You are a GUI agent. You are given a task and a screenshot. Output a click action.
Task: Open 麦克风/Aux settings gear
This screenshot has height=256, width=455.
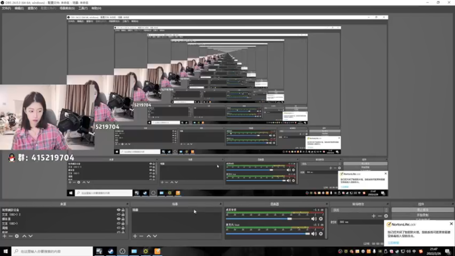click(321, 234)
